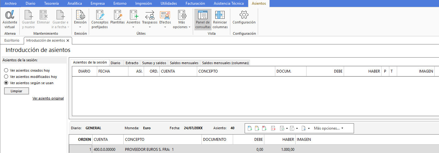Viewport: 439px width, 153px height.
Task: Switch to the Extracto query tab
Action: (x=132, y=63)
